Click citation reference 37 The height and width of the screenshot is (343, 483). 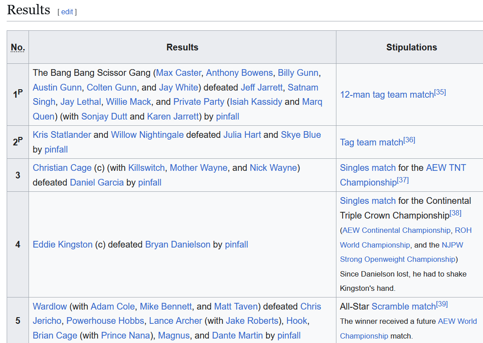tap(403, 180)
